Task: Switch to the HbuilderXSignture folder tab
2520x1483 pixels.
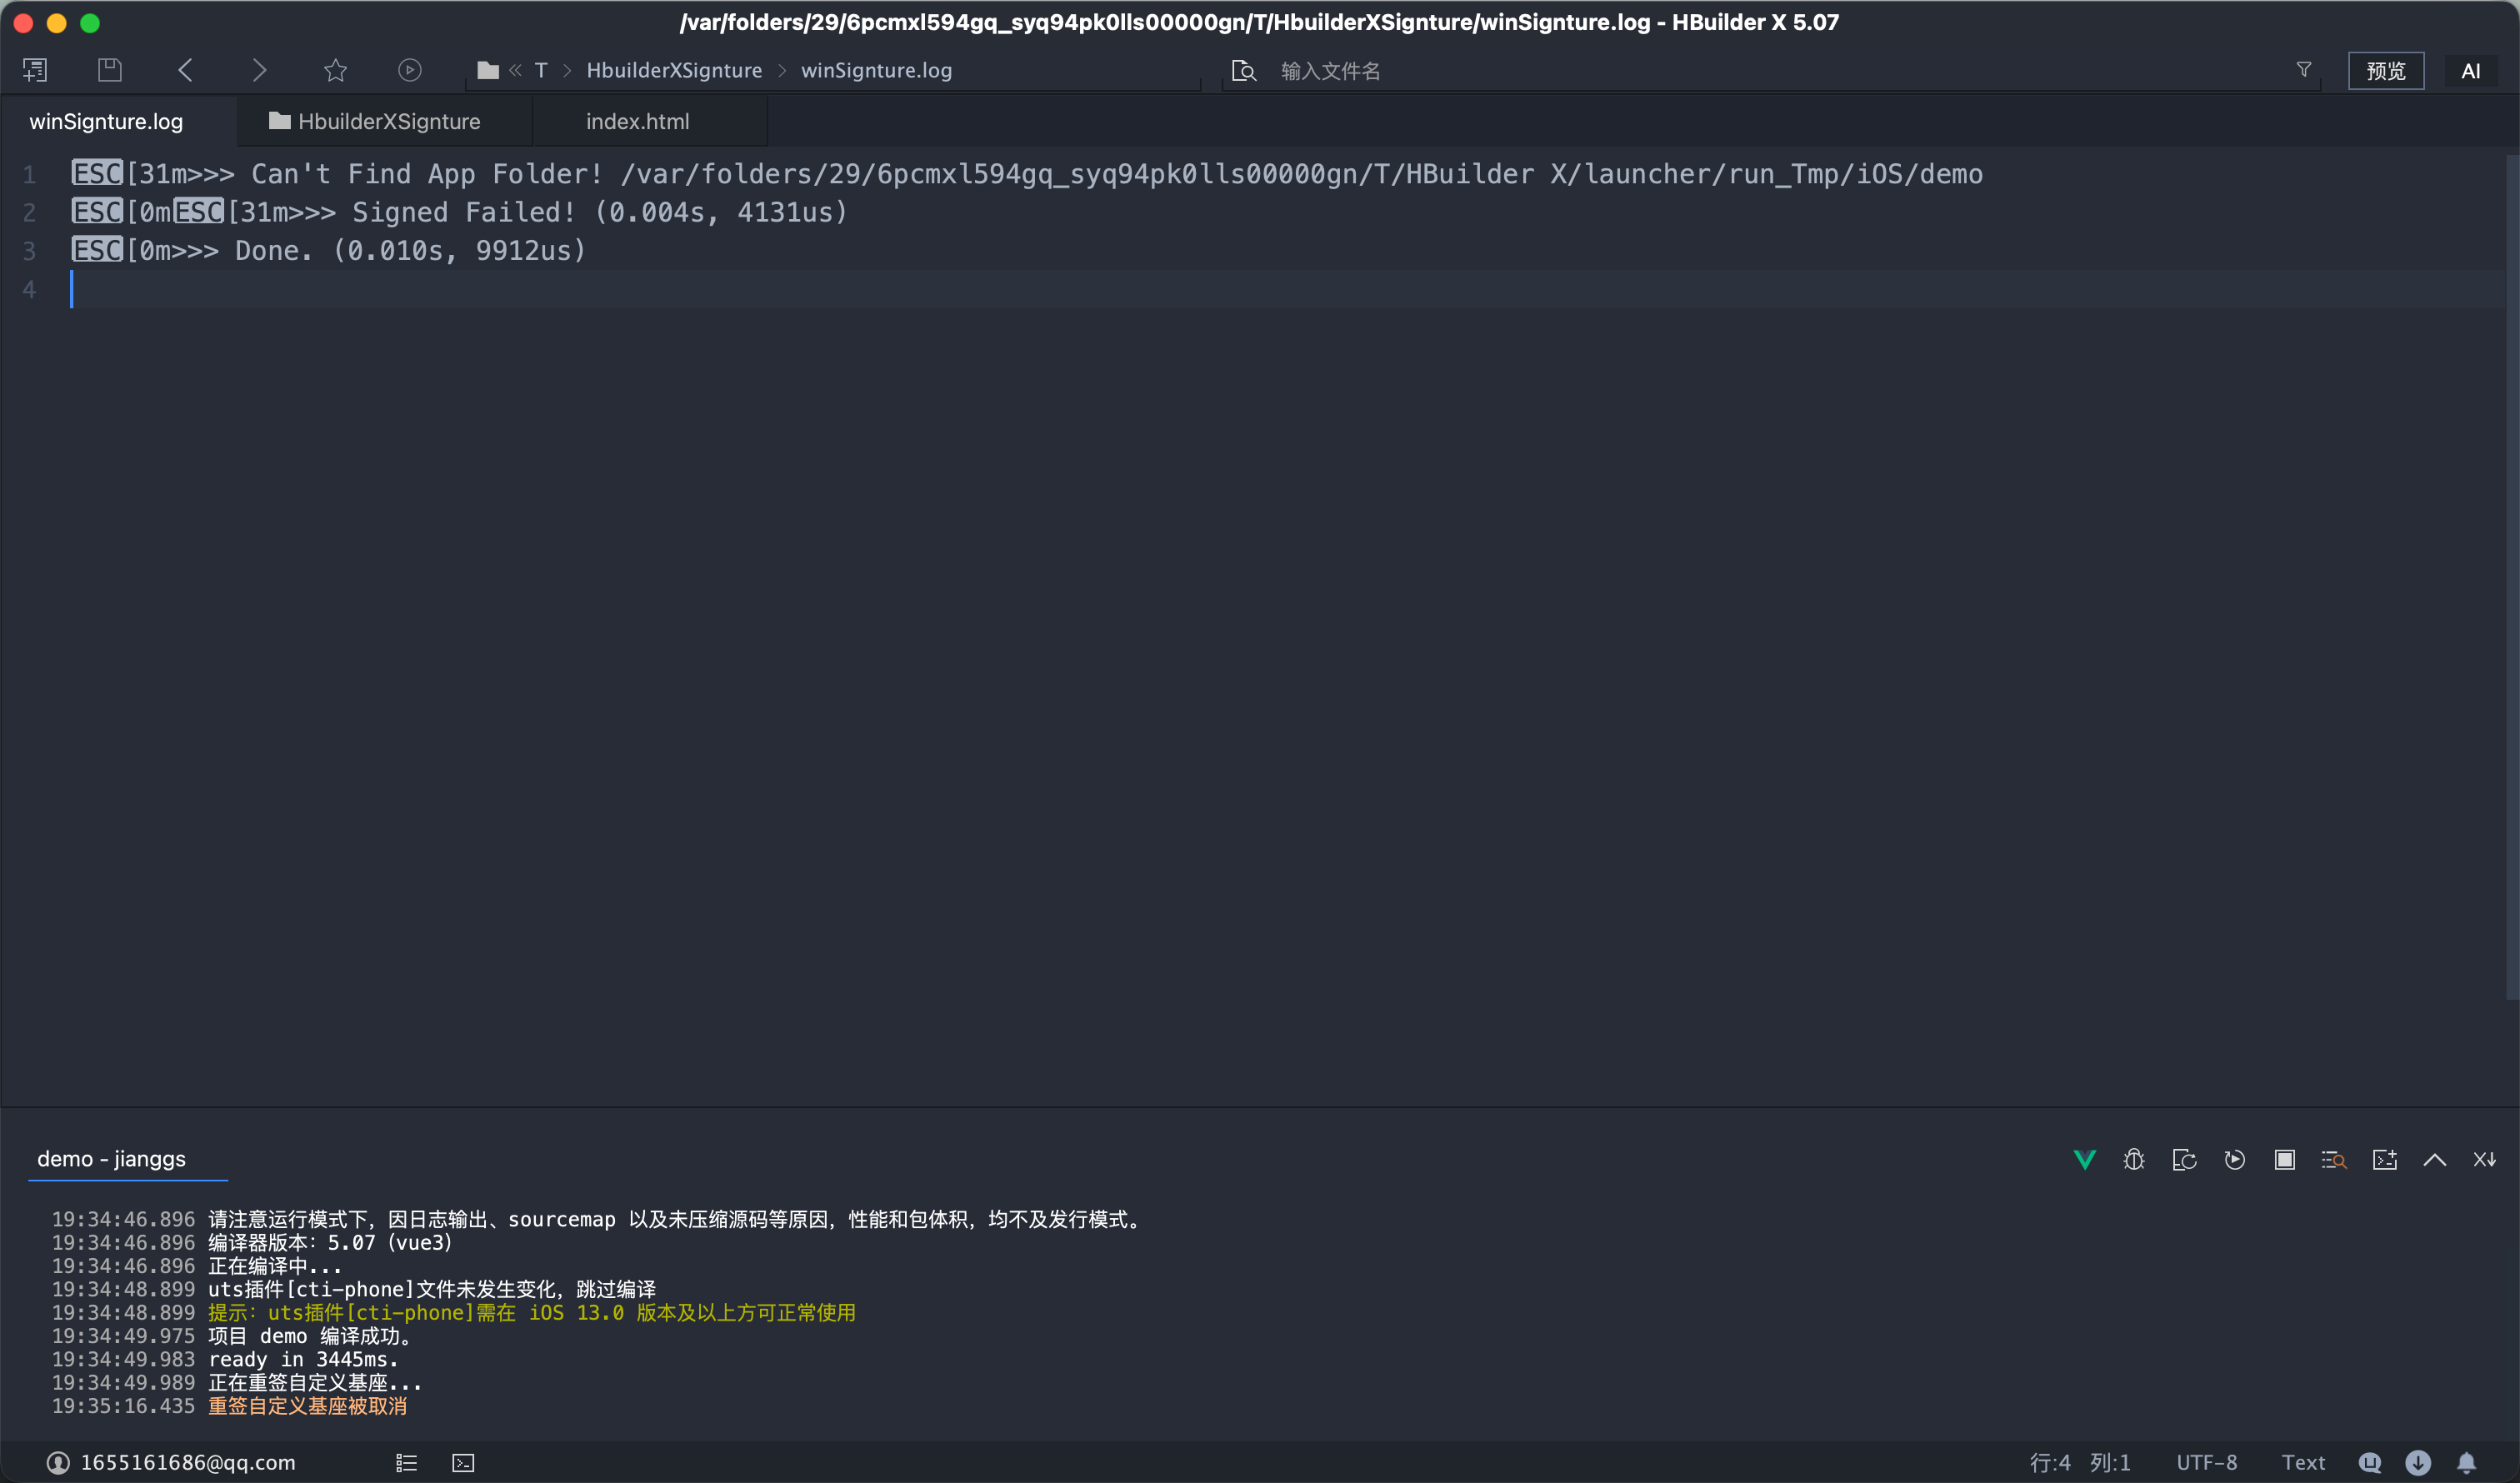Action: tap(376, 121)
